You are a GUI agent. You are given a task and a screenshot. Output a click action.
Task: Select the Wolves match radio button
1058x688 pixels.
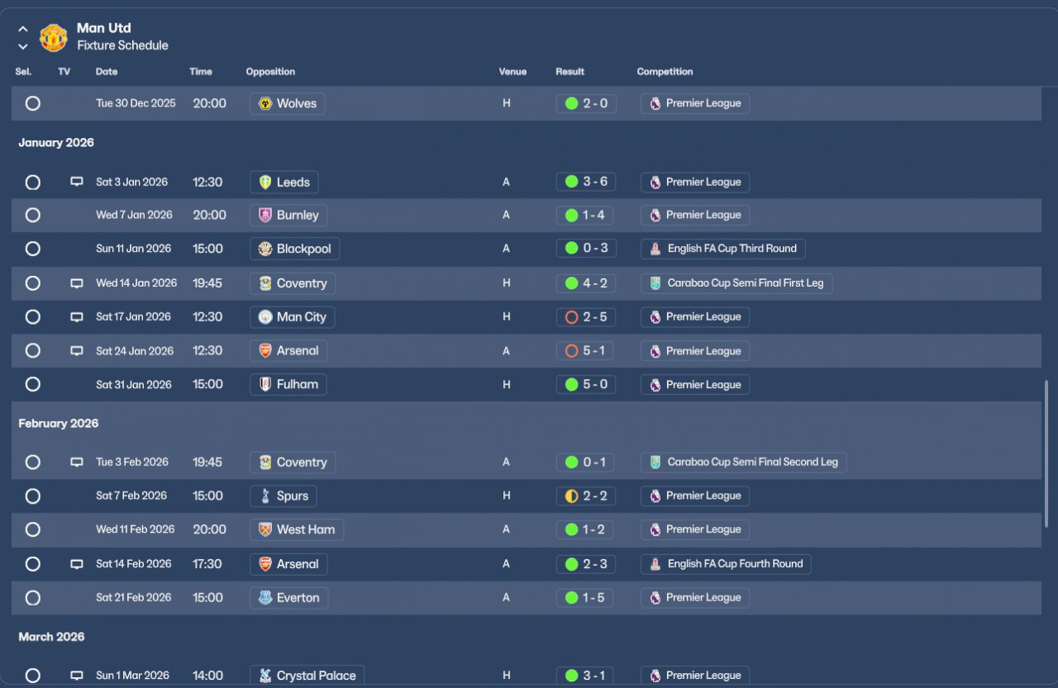(x=33, y=104)
